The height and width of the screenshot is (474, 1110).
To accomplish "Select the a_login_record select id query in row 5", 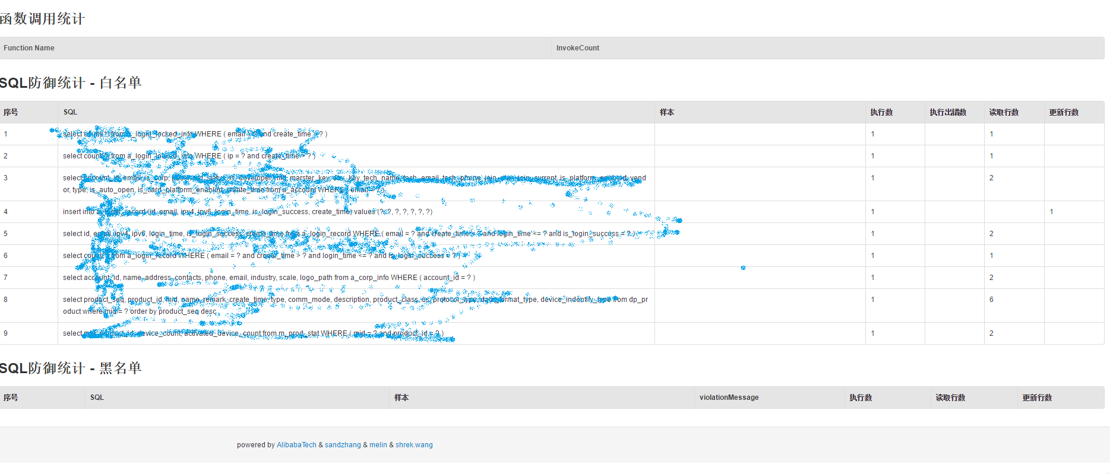I will 349,234.
